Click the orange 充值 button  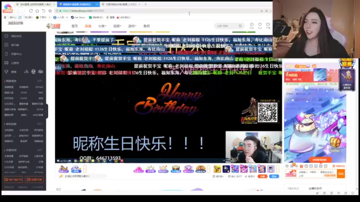[x=262, y=176]
